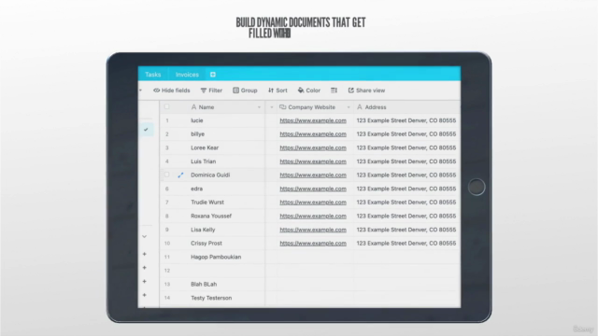This screenshot has width=598, height=336.
Task: Open Company Website column dropdown arrow
Action: click(x=349, y=107)
